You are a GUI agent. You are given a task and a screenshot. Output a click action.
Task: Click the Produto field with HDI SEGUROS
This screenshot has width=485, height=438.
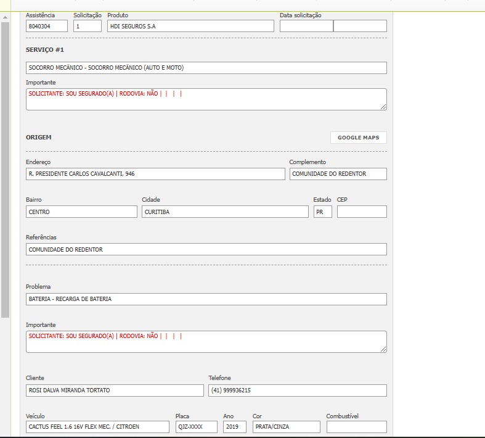[x=190, y=26]
